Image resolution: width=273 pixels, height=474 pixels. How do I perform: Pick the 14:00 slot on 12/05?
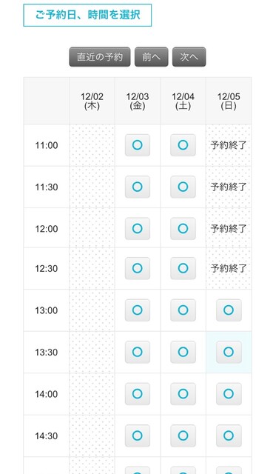click(229, 394)
